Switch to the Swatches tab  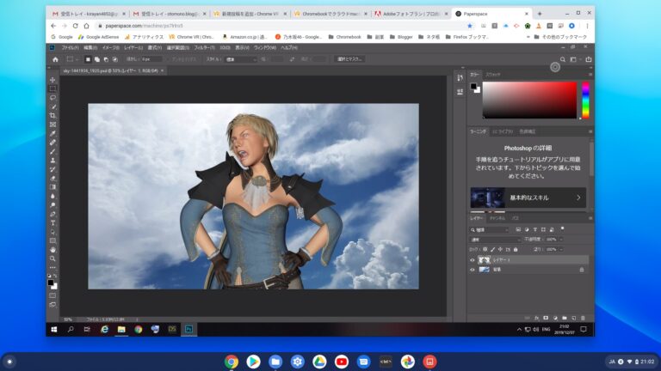click(493, 75)
